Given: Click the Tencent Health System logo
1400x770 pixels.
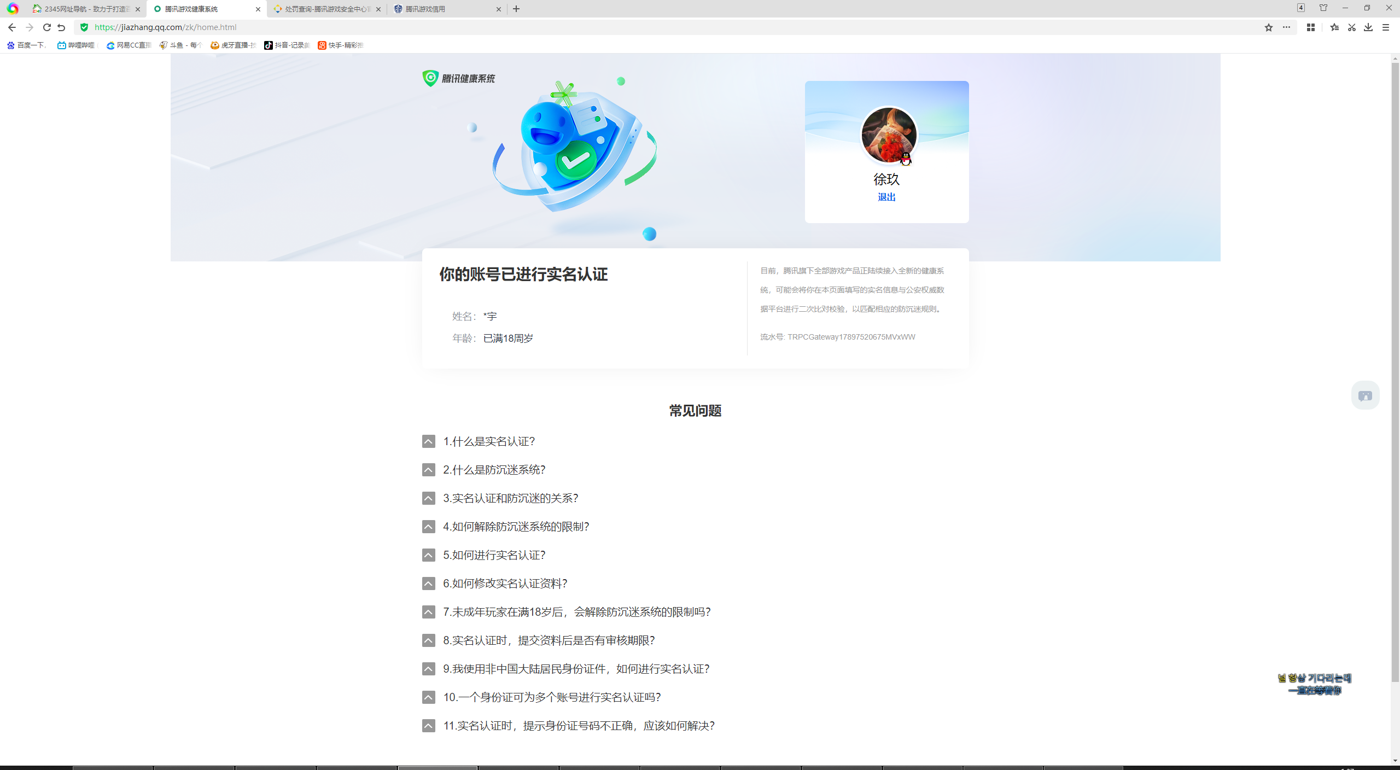Looking at the screenshot, I should 458,78.
